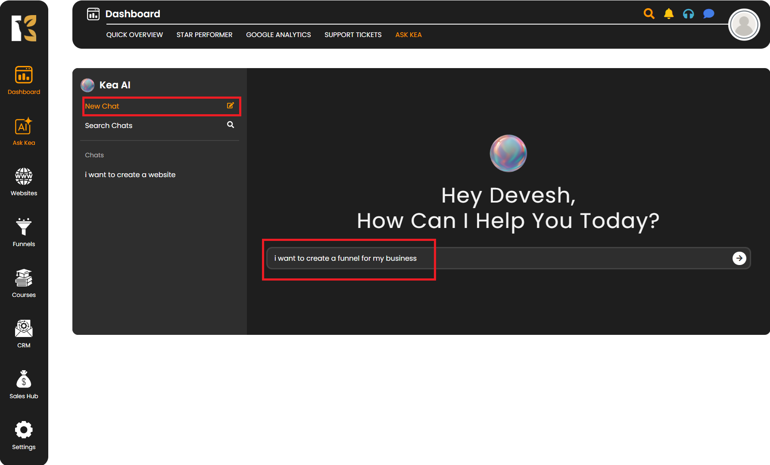Start a New Chat

tap(159, 106)
